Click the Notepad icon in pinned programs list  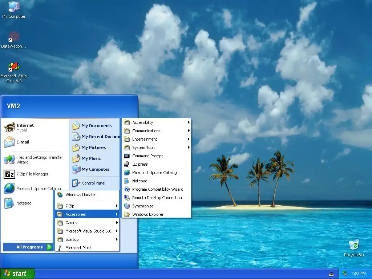pyautogui.click(x=9, y=203)
